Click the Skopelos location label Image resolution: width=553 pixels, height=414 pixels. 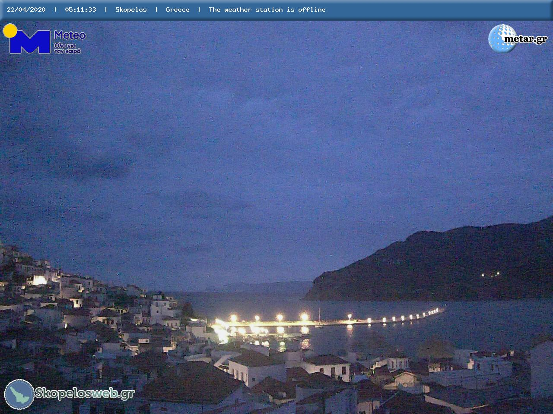[131, 9]
